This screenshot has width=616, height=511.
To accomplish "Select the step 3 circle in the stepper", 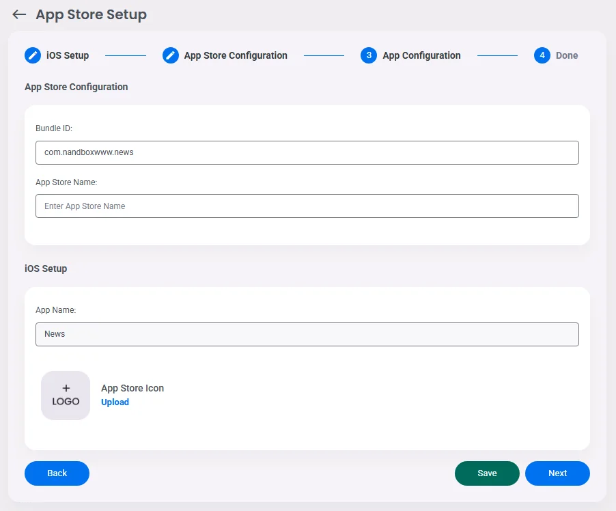I will [369, 55].
